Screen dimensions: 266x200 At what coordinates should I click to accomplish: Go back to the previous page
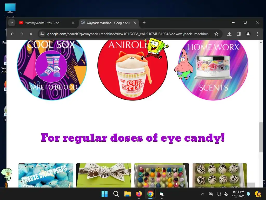(12, 34)
